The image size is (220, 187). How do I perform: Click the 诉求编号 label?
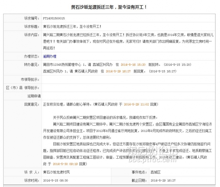(32, 18)
